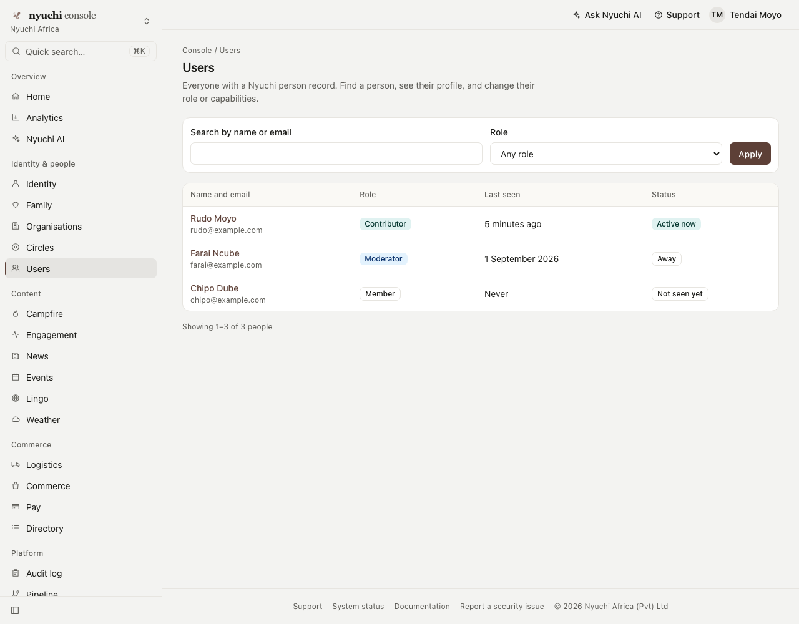Click the Analytics chart icon
This screenshot has height=624, width=799.
16,118
